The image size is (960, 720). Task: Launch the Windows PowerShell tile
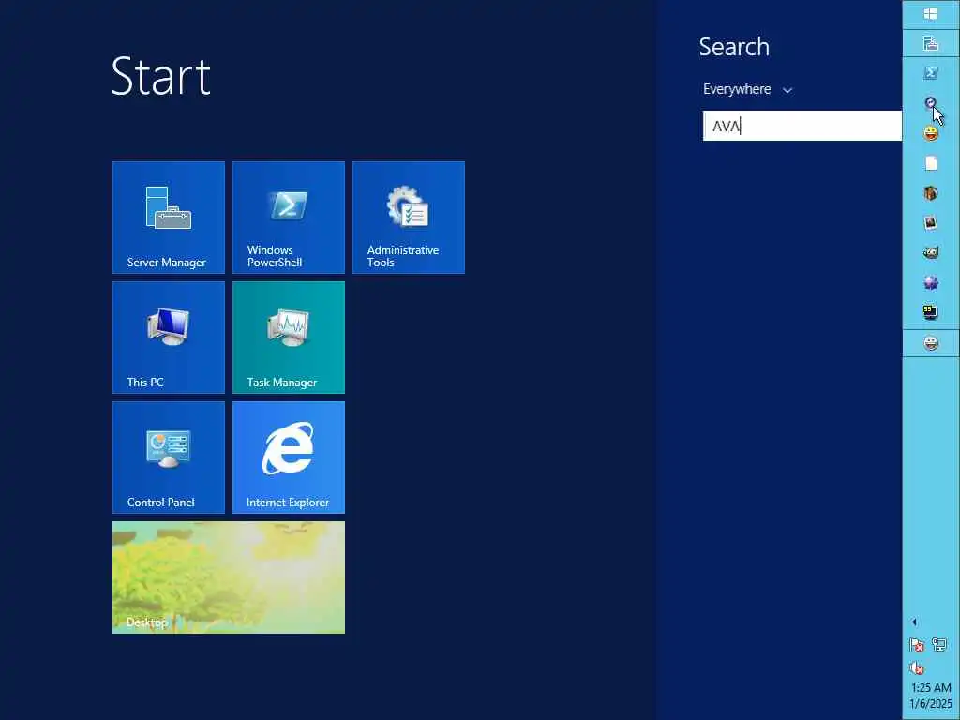click(x=289, y=217)
